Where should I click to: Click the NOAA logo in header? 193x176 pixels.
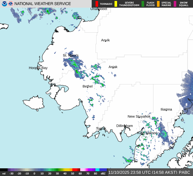click(5, 4)
